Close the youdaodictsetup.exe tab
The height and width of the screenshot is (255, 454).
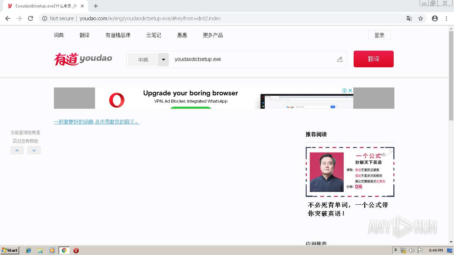tap(82, 6)
